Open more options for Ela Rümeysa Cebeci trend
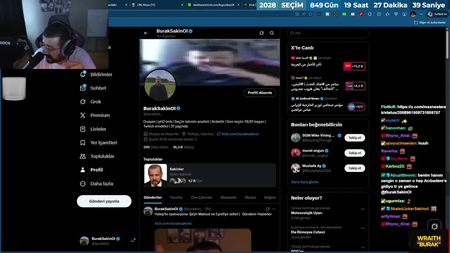 [363, 228]
